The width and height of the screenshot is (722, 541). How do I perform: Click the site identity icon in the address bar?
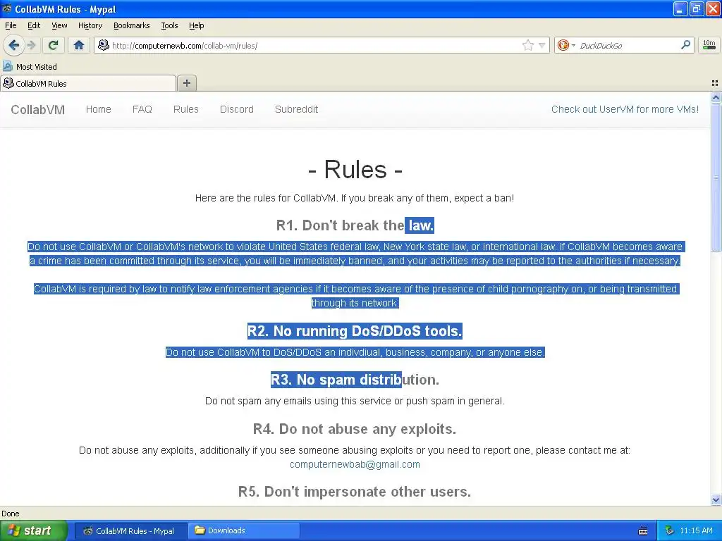point(104,45)
